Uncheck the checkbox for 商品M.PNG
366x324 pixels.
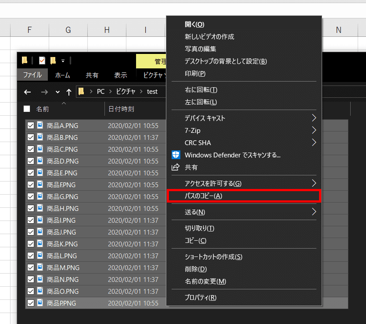(31, 267)
